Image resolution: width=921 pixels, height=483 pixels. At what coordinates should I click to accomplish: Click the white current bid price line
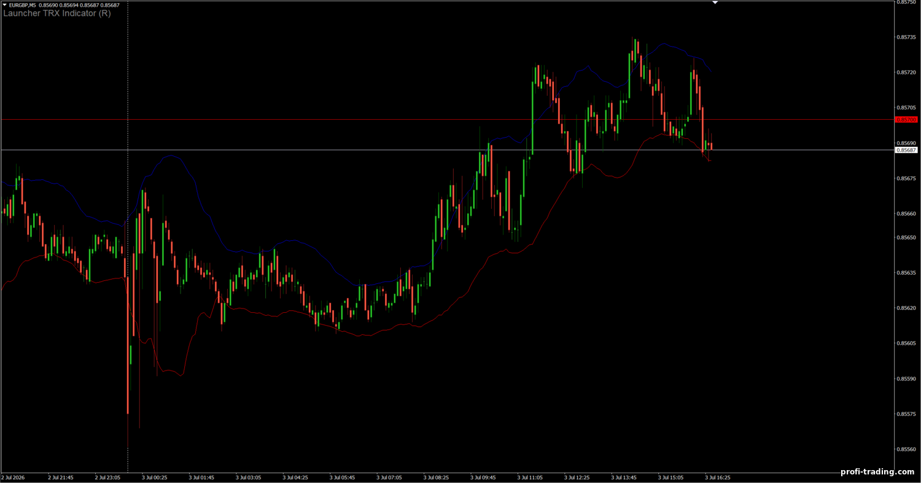[447, 150]
